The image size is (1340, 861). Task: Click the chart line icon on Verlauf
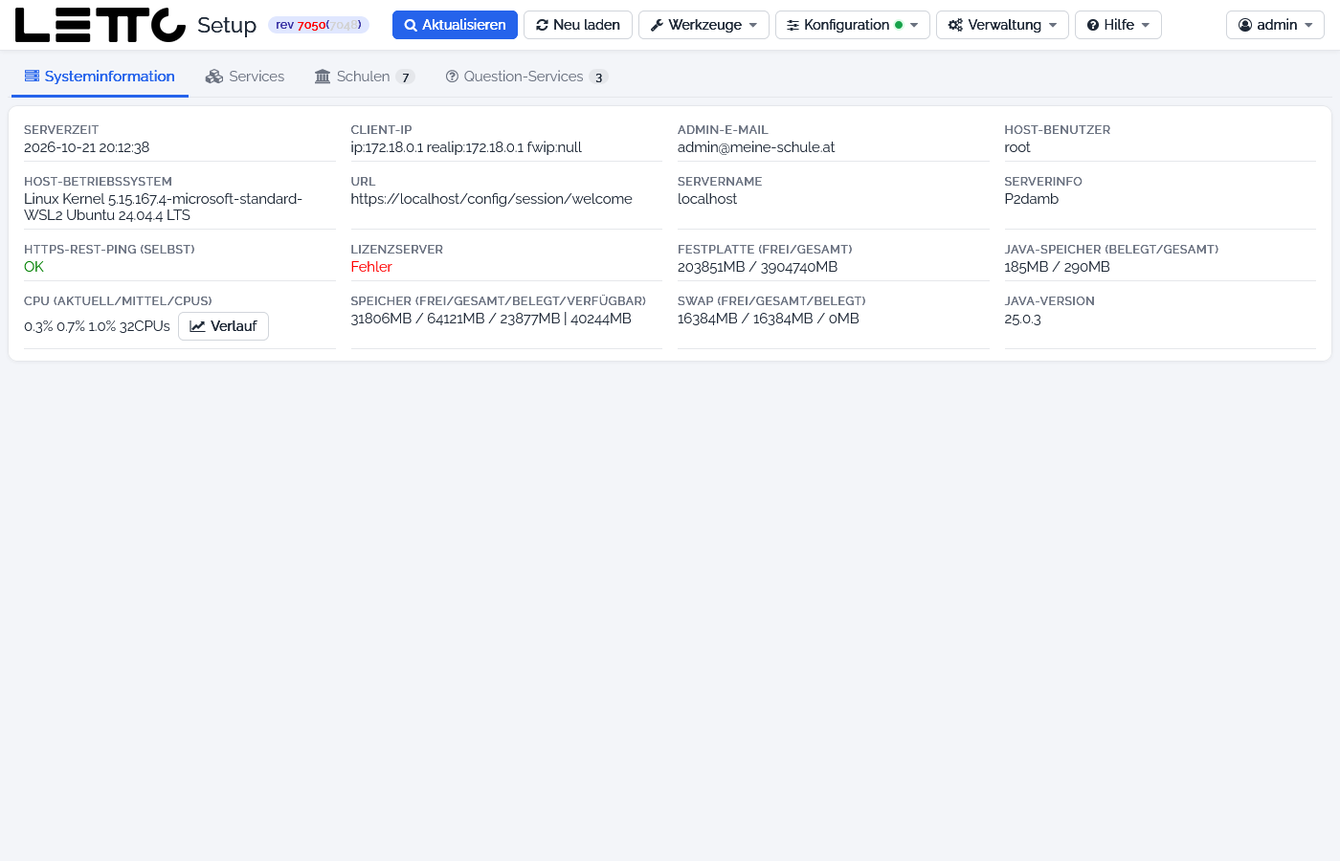pos(198,326)
